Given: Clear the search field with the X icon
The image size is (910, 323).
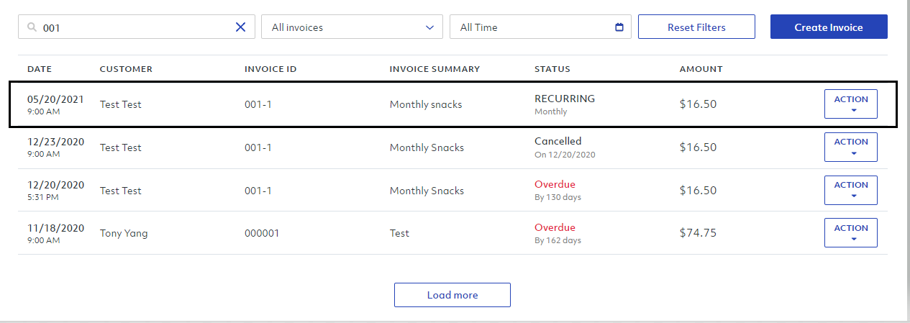Looking at the screenshot, I should tap(240, 27).
